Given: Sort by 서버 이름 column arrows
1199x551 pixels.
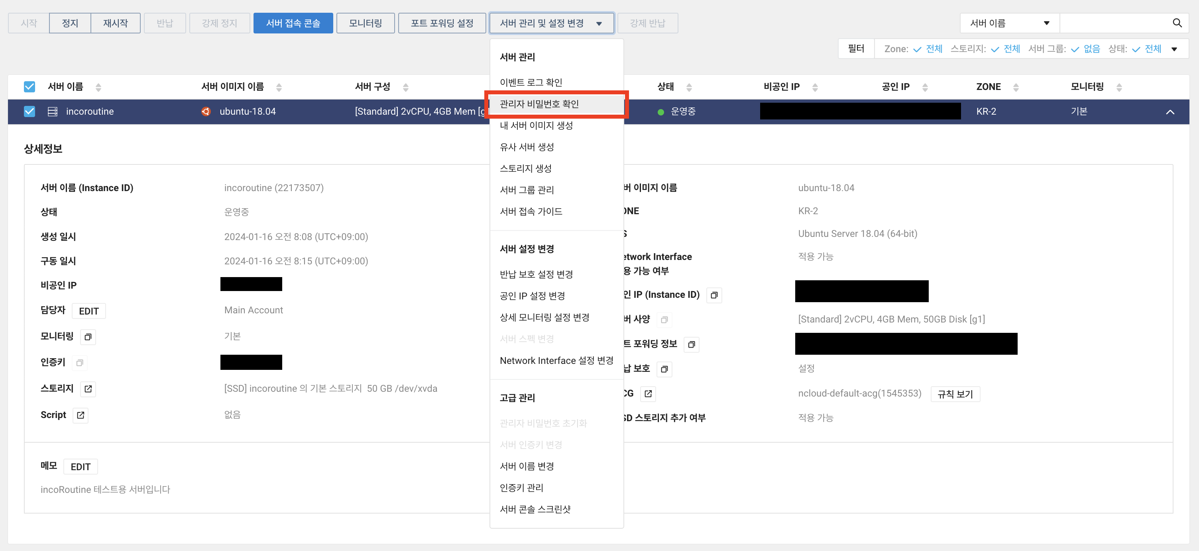Looking at the screenshot, I should pos(98,87).
